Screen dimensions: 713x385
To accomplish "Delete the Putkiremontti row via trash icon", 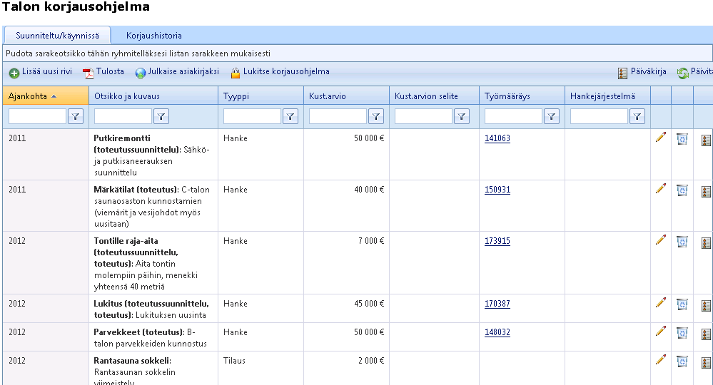I will (x=682, y=139).
